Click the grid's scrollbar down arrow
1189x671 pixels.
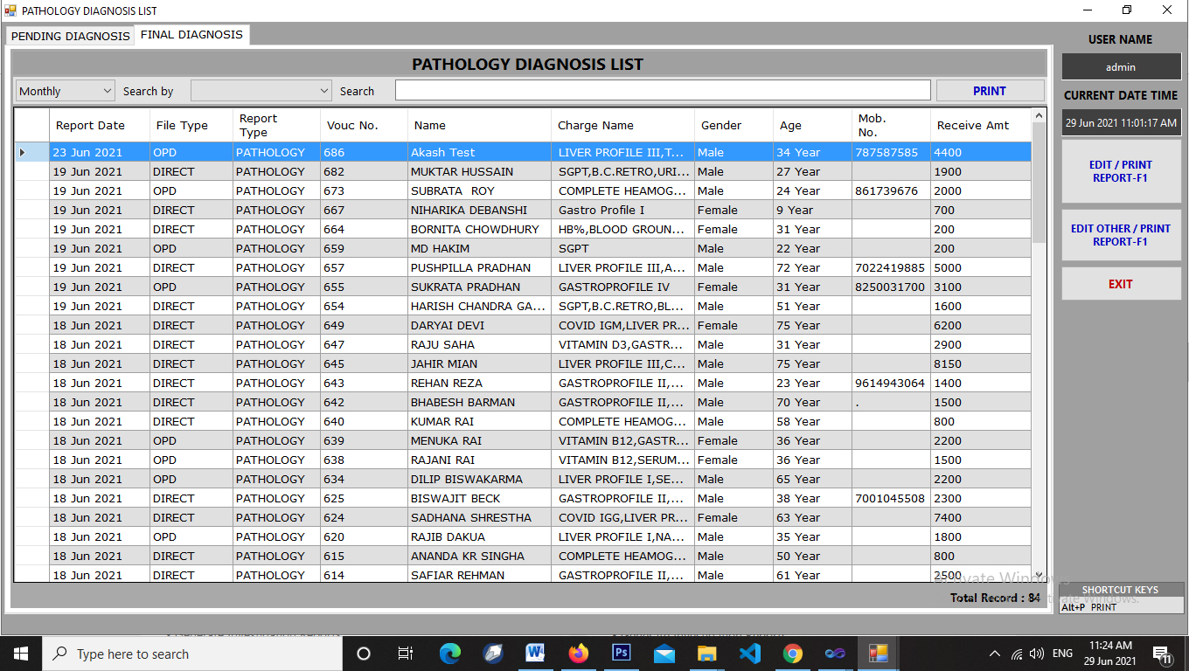1039,574
